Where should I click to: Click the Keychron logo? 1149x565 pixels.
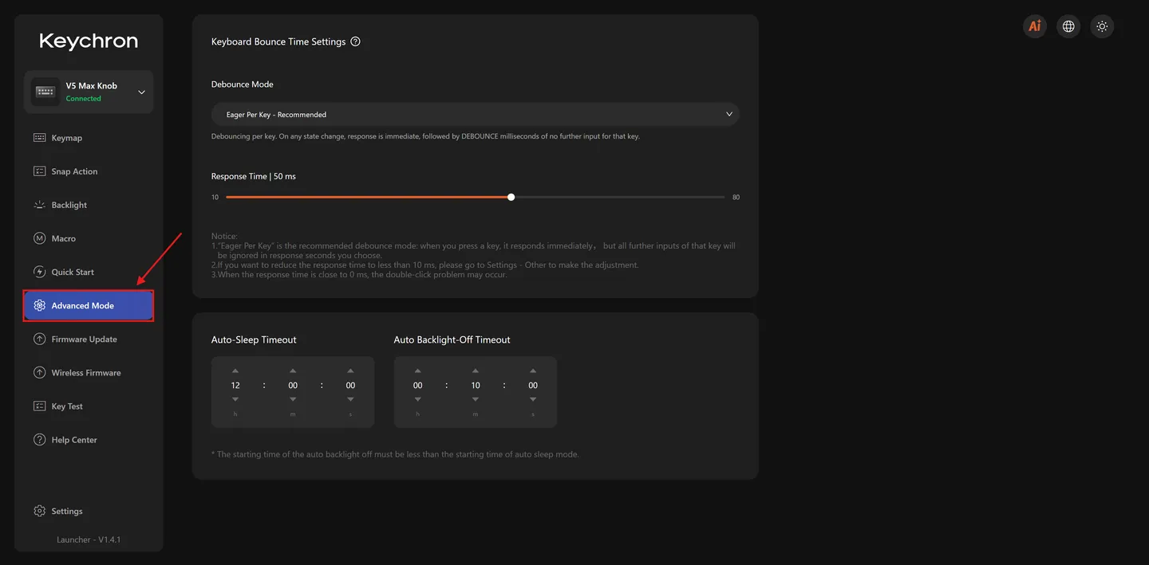coord(89,41)
